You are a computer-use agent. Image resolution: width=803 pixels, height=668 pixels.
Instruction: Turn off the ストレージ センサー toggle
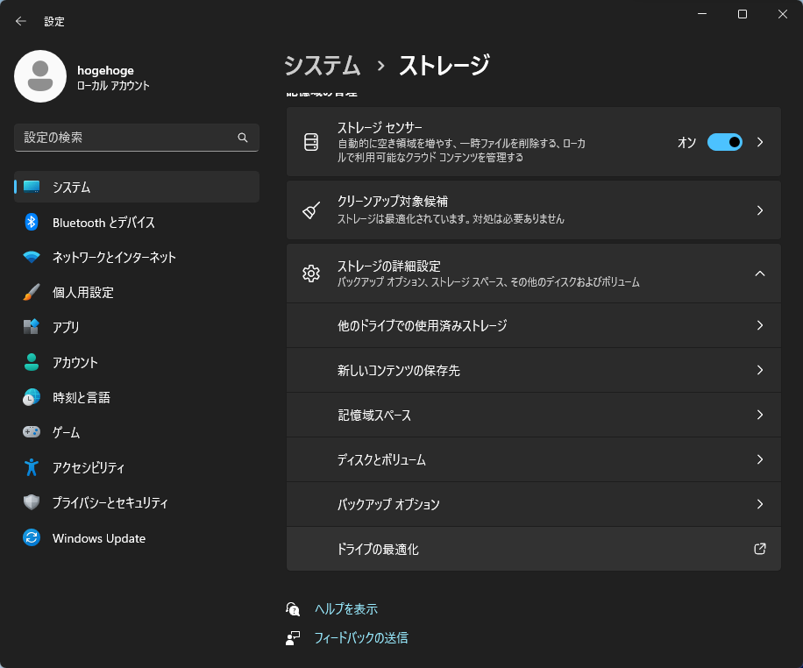[724, 142]
